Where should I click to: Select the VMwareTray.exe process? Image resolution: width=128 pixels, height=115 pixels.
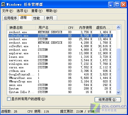pos(60,81)
